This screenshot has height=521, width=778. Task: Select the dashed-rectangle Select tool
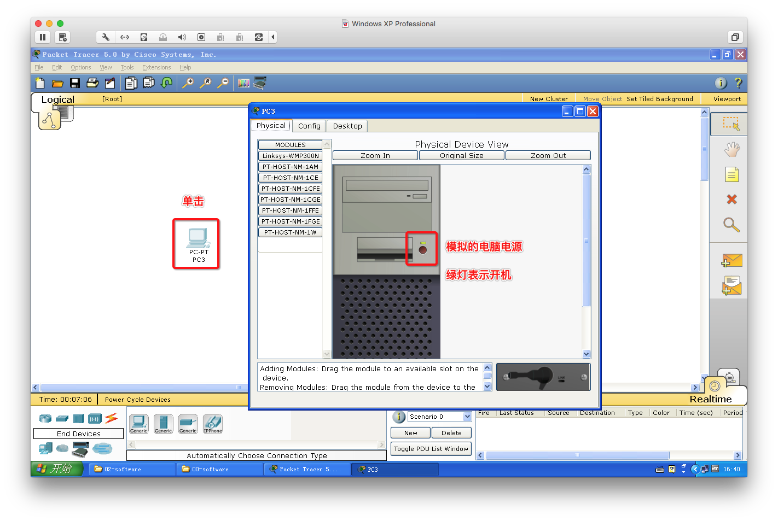click(731, 124)
